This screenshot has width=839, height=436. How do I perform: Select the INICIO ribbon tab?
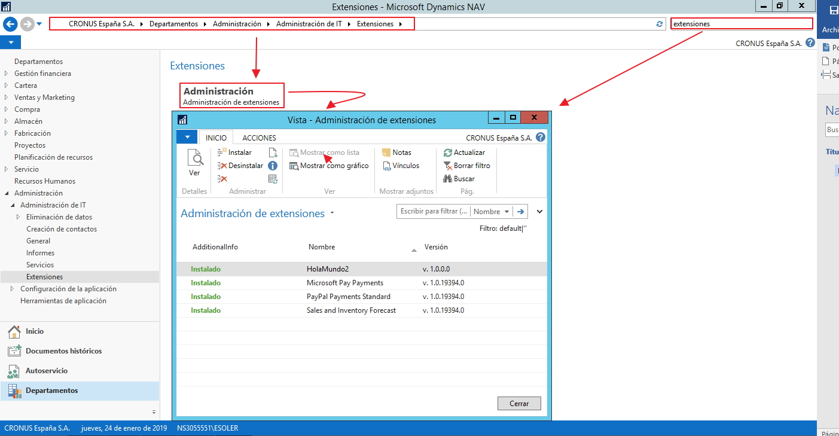(x=216, y=138)
